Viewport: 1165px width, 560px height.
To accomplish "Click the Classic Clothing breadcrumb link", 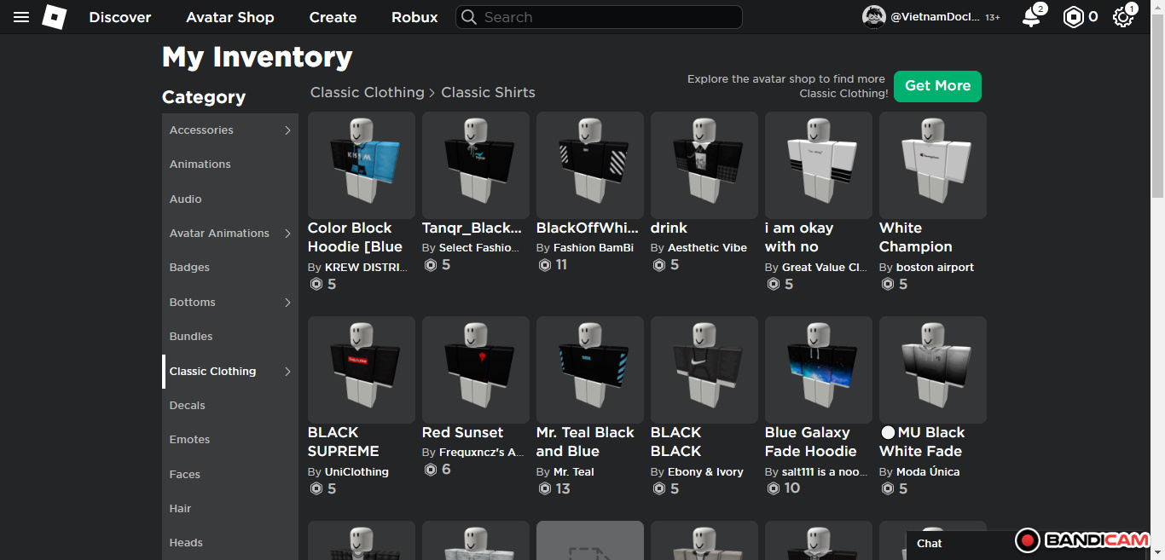I will (x=367, y=92).
